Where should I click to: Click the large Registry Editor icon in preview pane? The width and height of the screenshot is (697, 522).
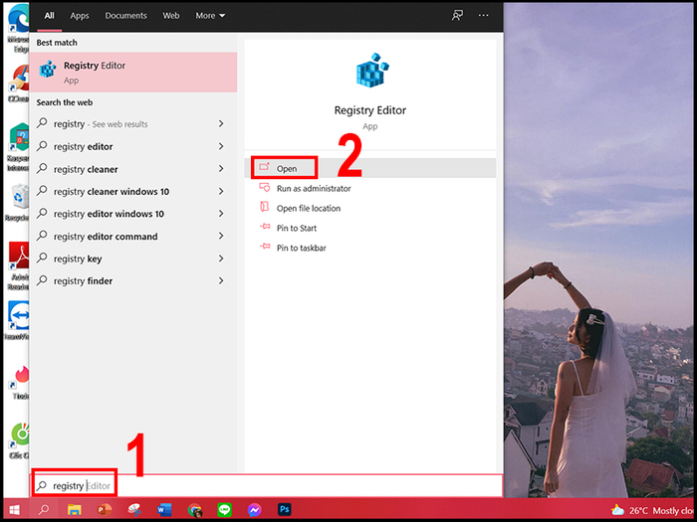pos(369,73)
